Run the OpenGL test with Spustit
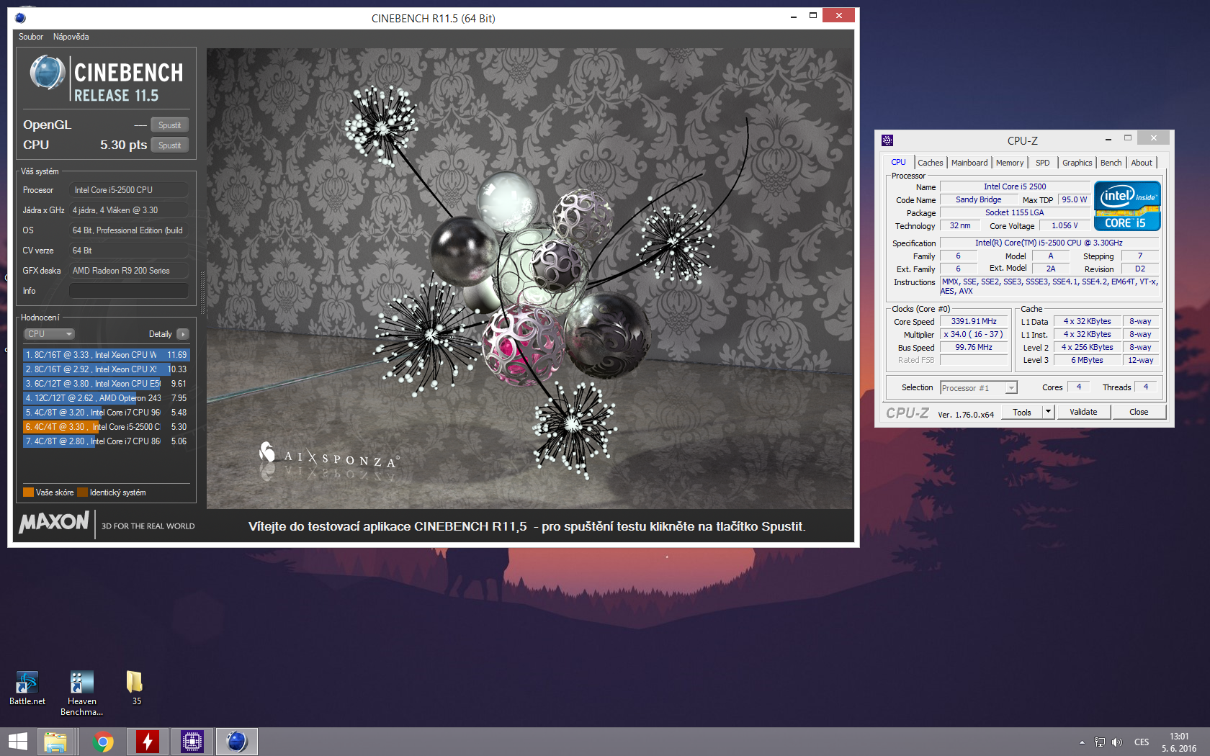Screen dimensions: 1210x756 170,125
